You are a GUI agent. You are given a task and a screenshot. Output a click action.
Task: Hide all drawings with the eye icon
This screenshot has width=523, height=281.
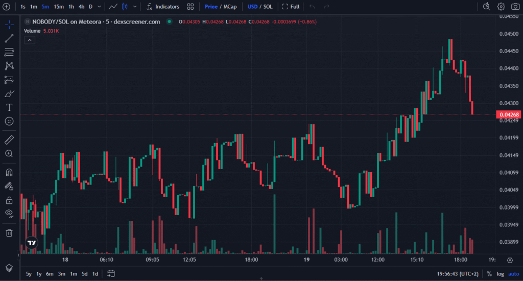(9, 213)
